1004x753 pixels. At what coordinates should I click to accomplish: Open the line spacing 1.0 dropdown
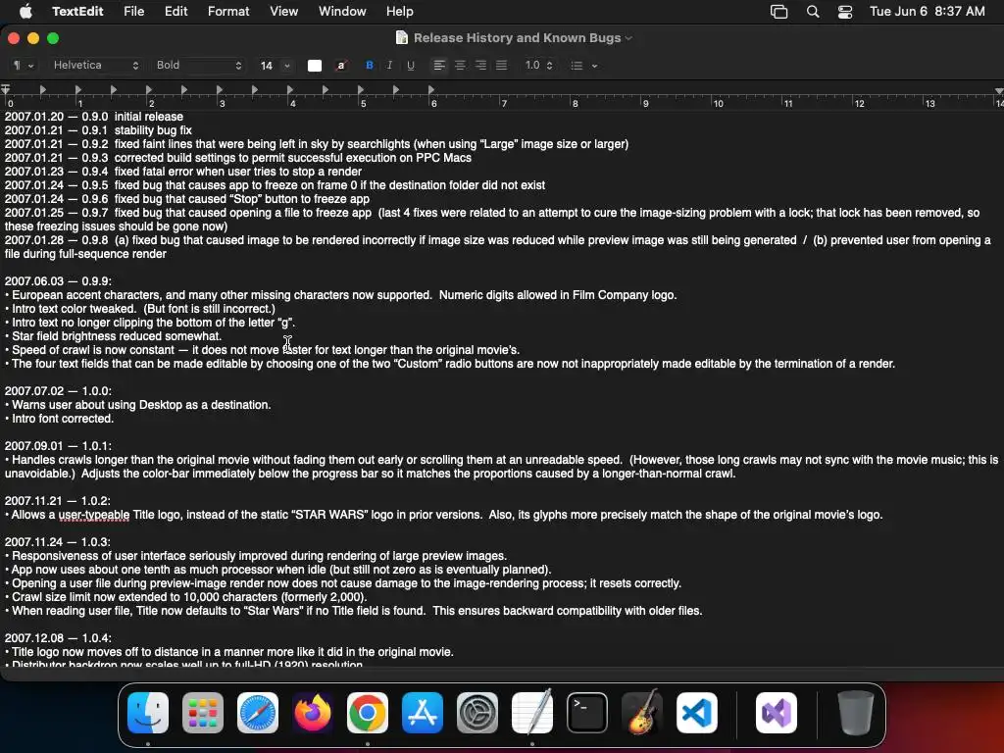538,66
